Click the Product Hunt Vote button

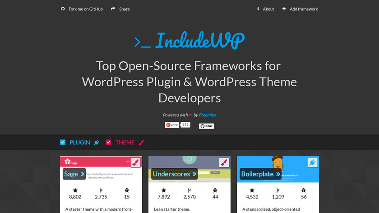pyautogui.click(x=172, y=125)
